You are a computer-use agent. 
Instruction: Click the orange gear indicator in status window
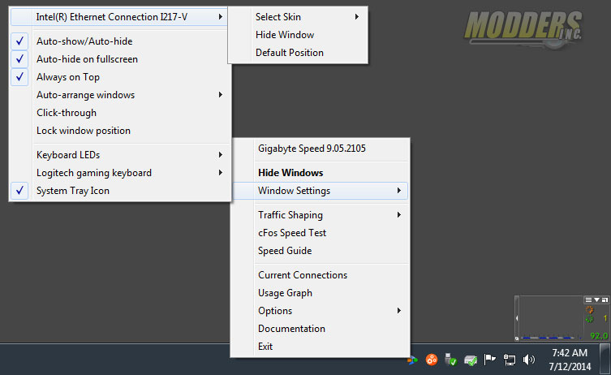(x=590, y=310)
